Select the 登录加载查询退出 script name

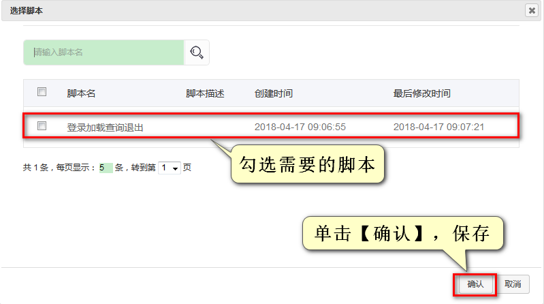[x=105, y=127]
